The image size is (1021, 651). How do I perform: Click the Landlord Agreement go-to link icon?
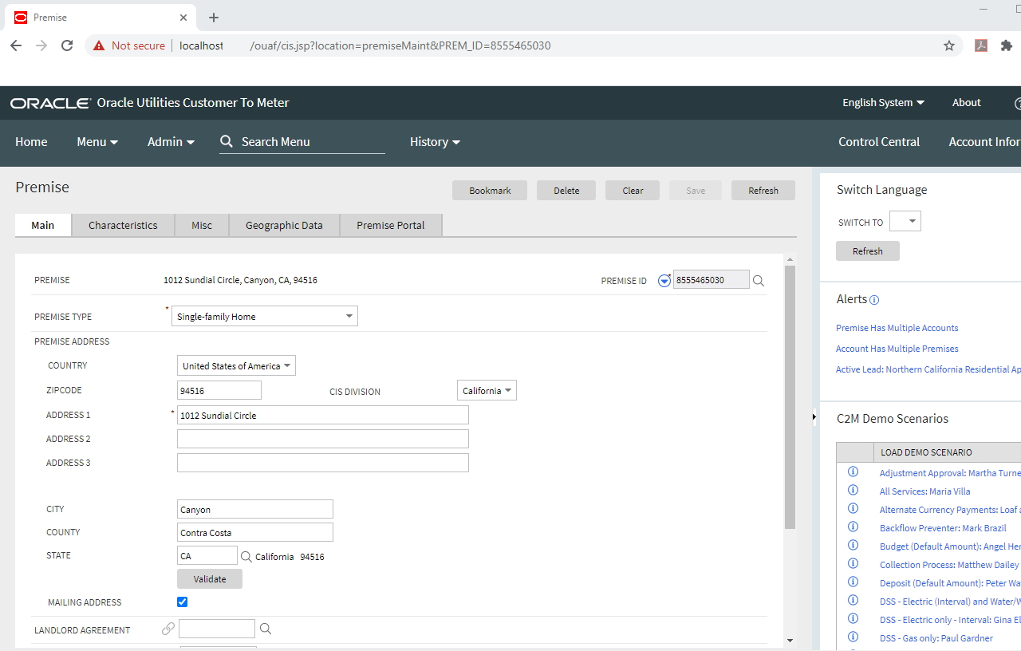coord(168,629)
